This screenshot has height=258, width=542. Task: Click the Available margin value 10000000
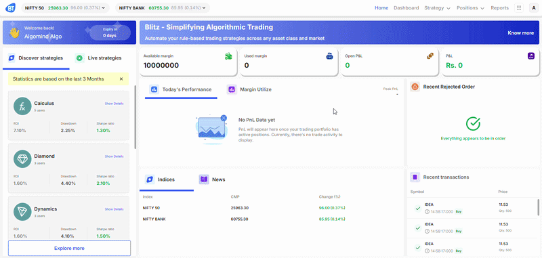click(161, 65)
